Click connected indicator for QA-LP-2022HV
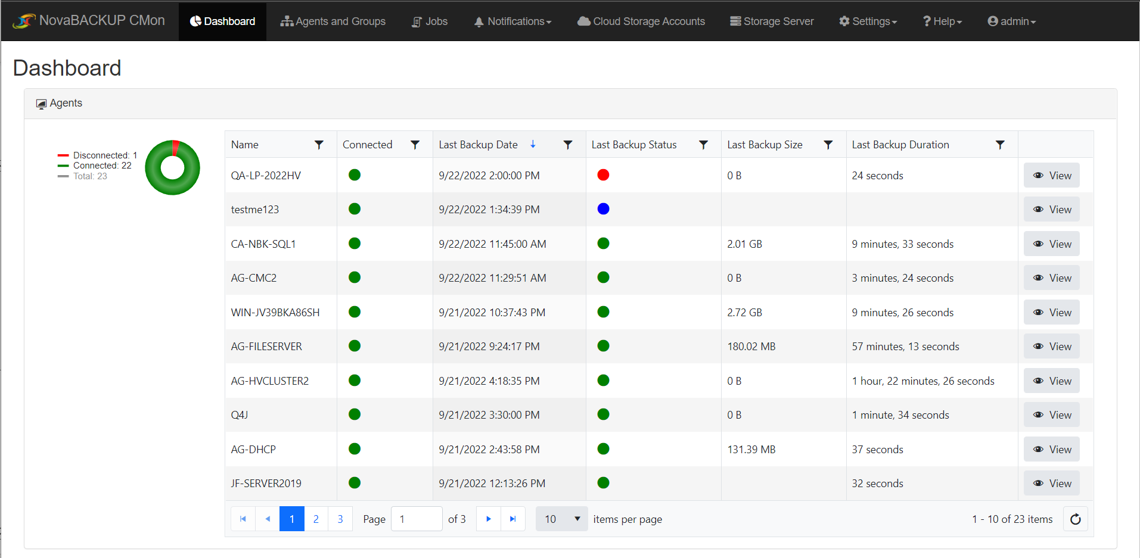 pos(355,175)
